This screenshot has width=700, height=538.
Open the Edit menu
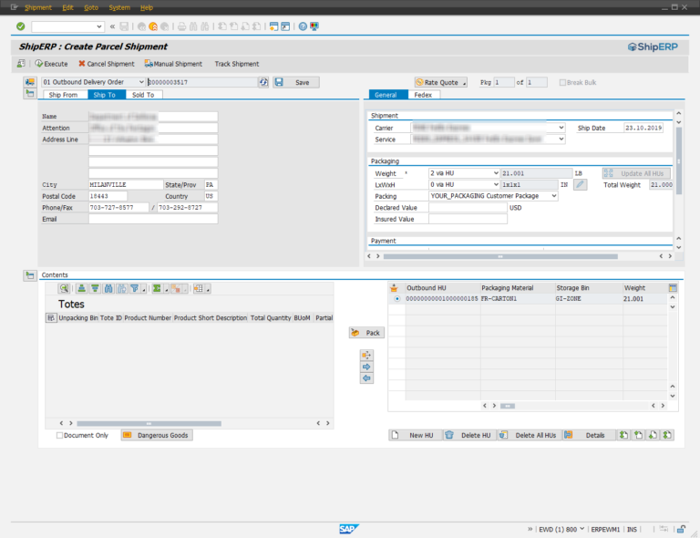click(67, 7)
